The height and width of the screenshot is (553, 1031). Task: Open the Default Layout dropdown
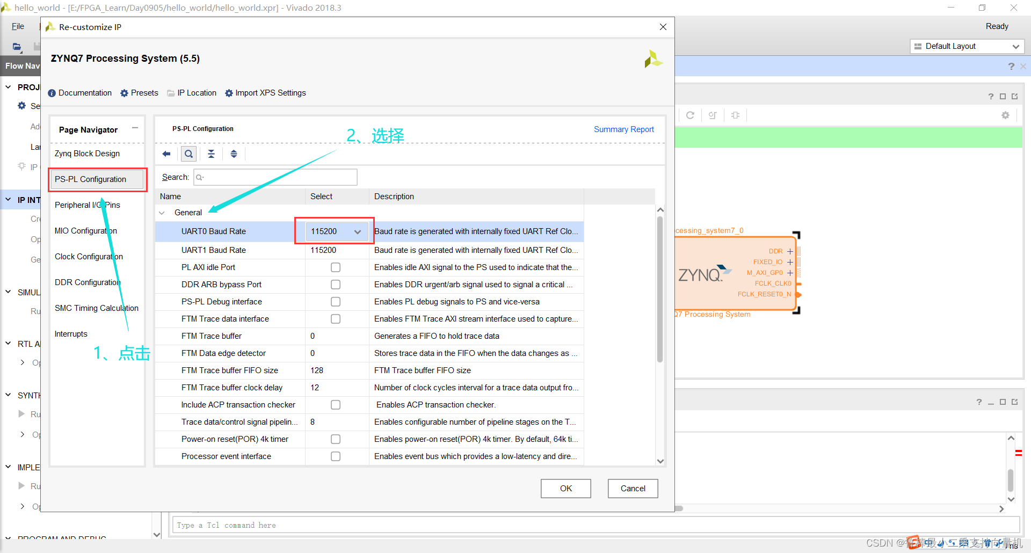(x=967, y=46)
